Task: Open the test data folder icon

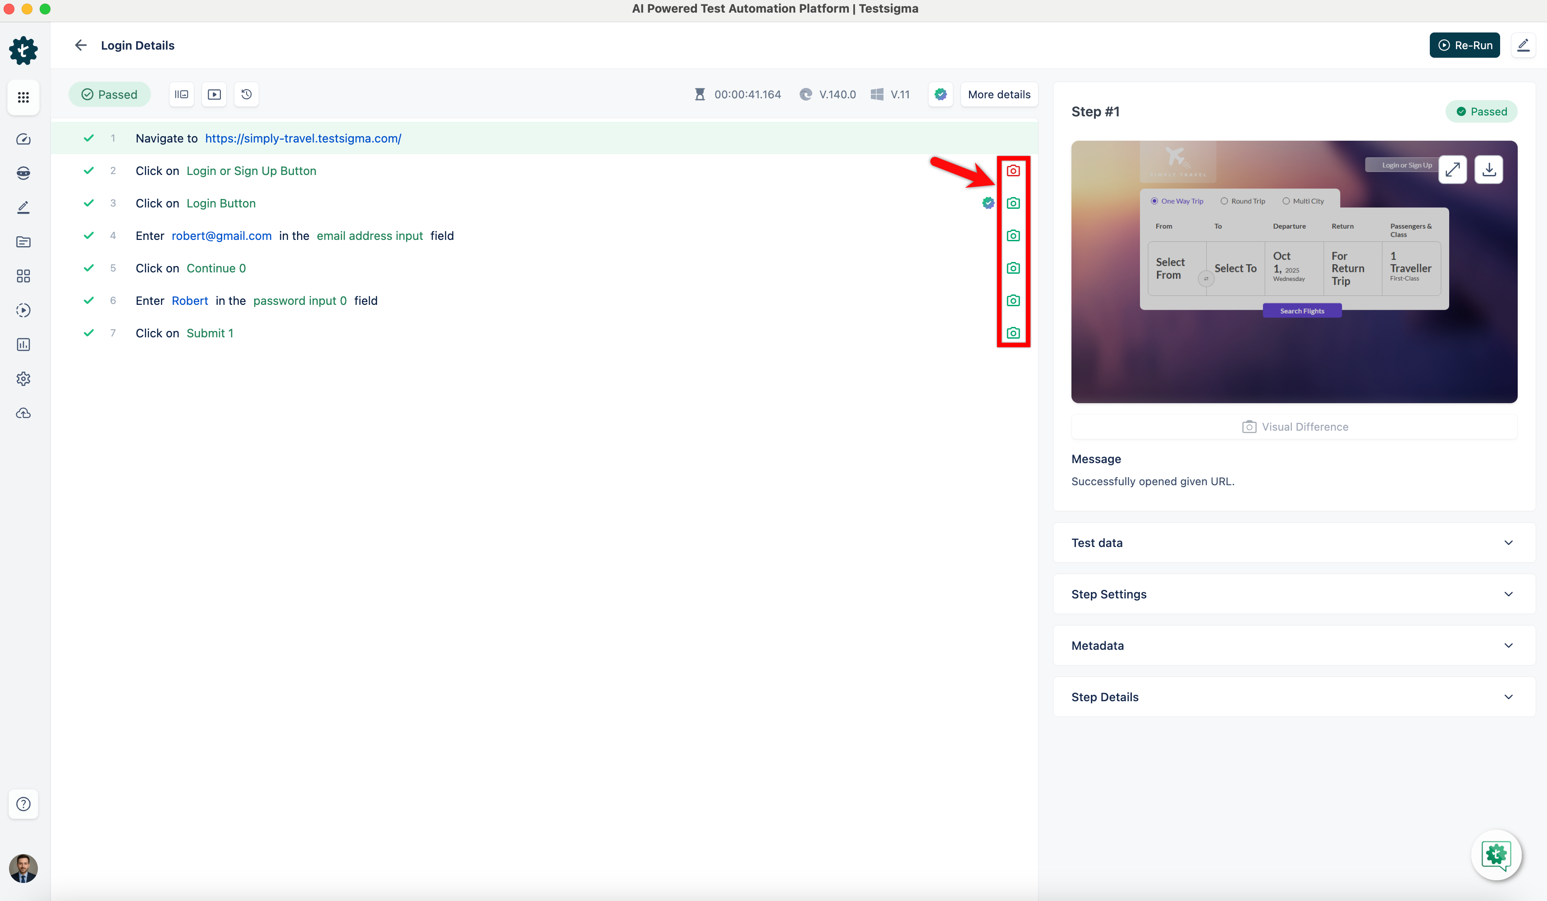Action: (23, 242)
